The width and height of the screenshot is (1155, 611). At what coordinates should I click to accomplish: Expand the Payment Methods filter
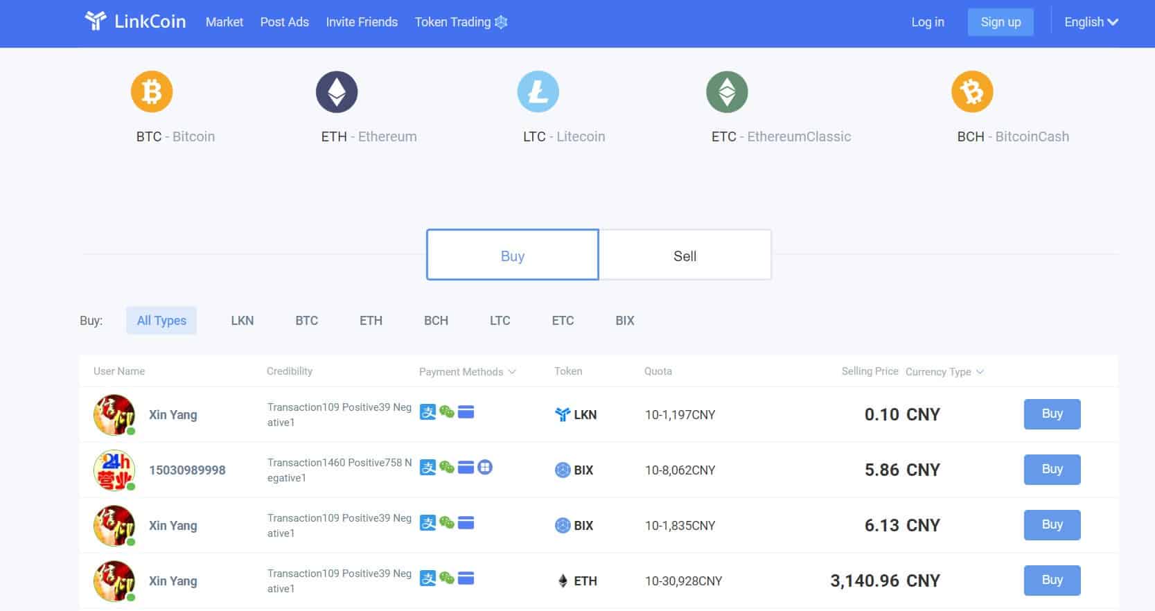tap(468, 372)
